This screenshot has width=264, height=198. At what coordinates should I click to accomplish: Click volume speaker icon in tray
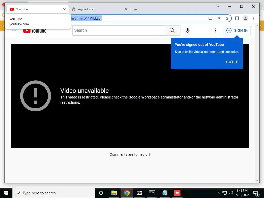pyautogui.click(x=231, y=193)
